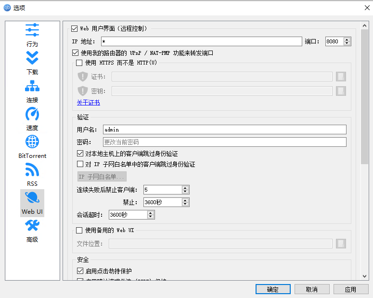
Task: Click the Web UI planet icon
Action: (x=32, y=198)
